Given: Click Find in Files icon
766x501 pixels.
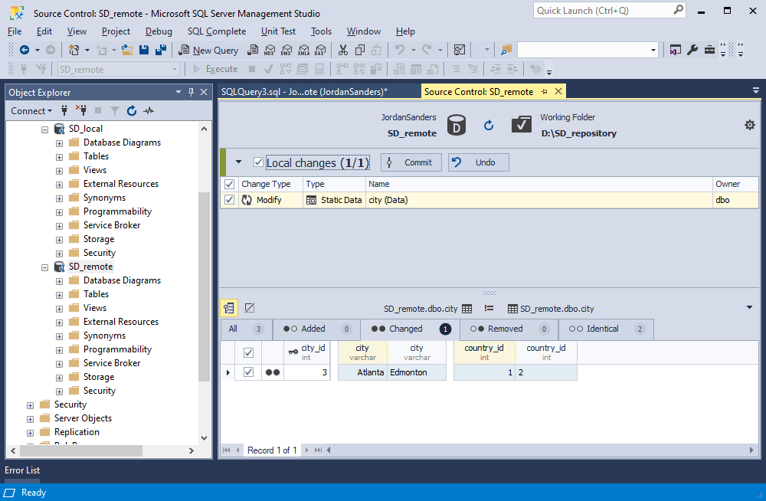Looking at the screenshot, I should pos(506,50).
